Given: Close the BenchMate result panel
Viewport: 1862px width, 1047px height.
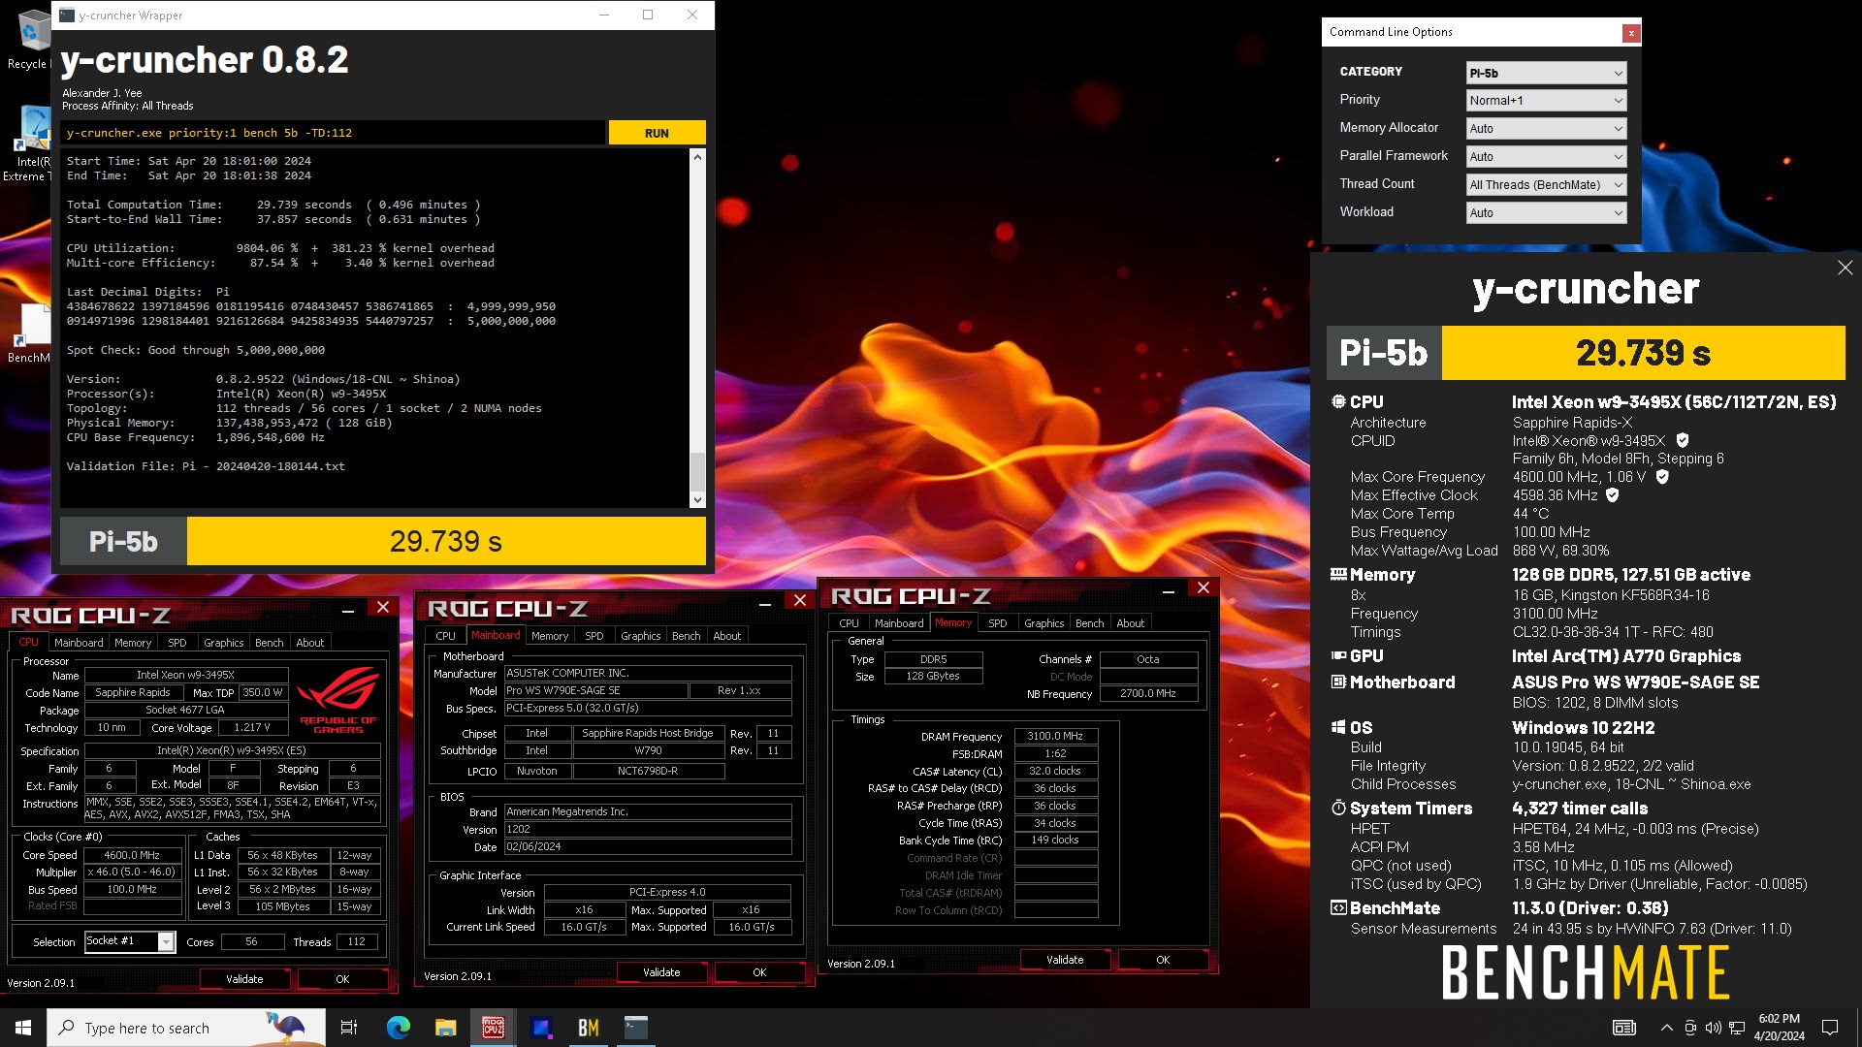Looking at the screenshot, I should [1845, 268].
